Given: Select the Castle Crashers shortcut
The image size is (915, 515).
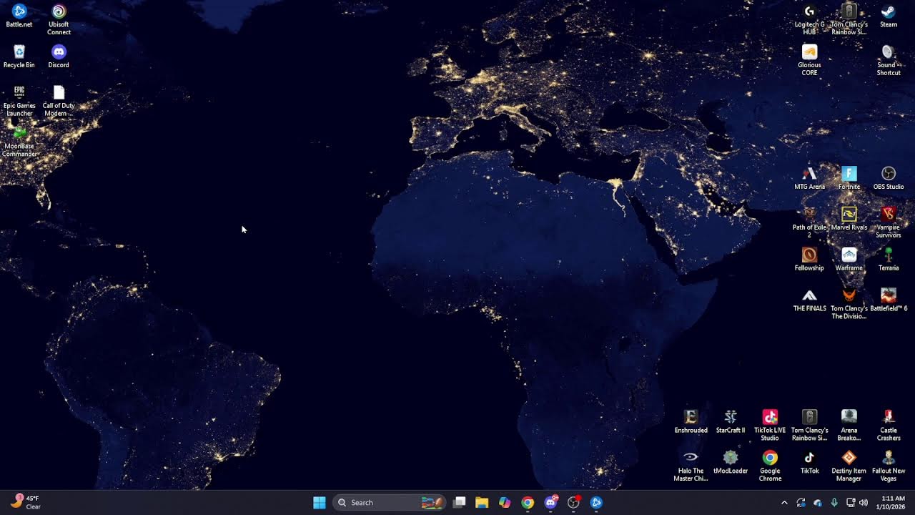Looking at the screenshot, I should point(889,426).
